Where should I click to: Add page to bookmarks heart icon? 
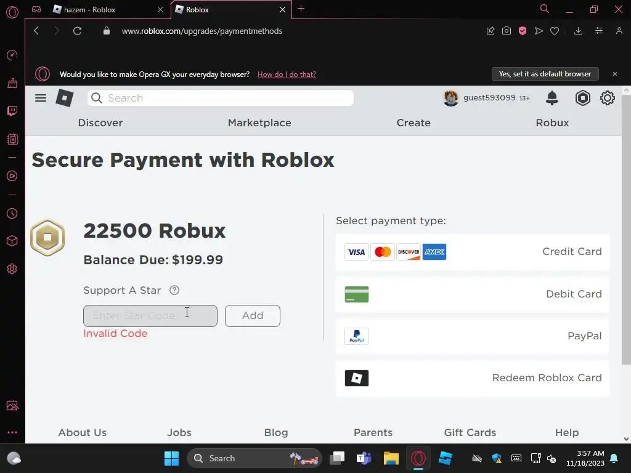click(x=555, y=31)
